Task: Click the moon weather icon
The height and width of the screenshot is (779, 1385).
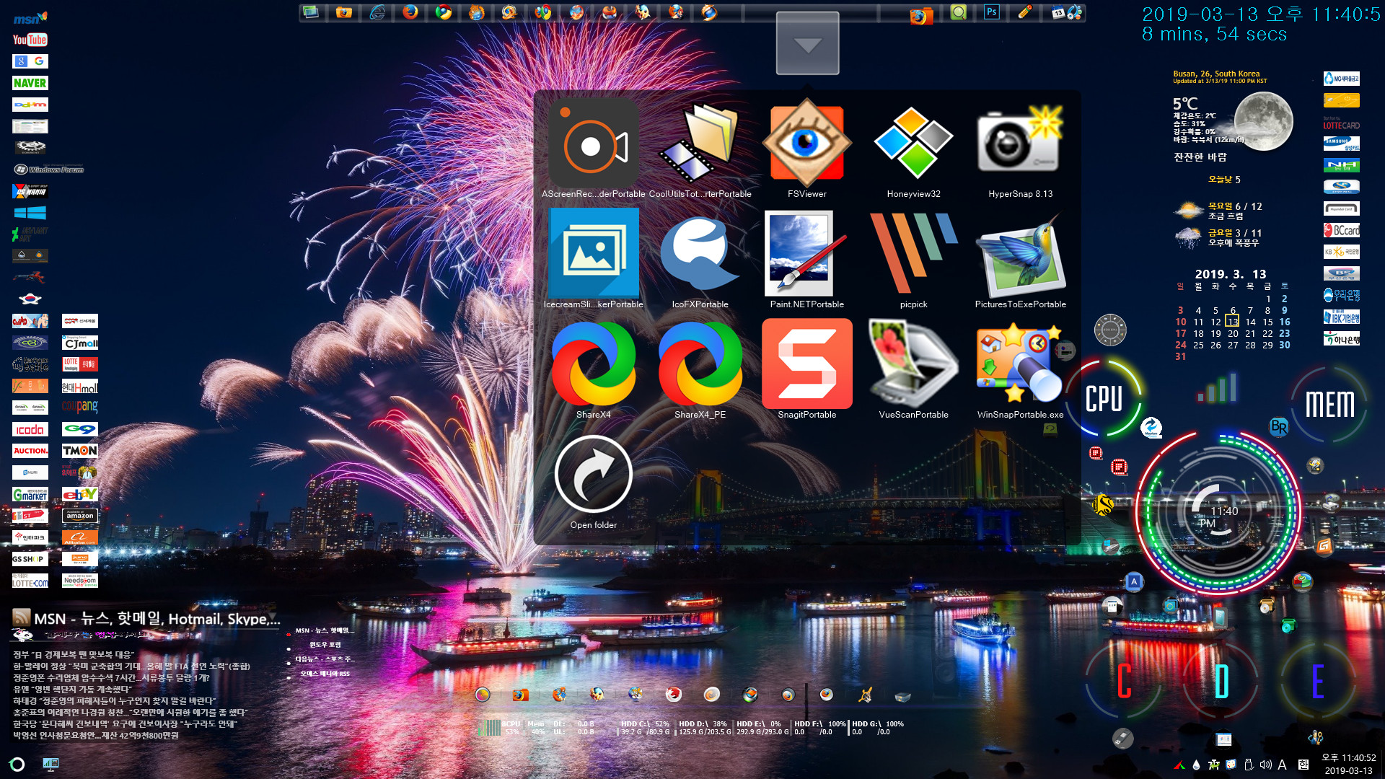Action: 1263,120
